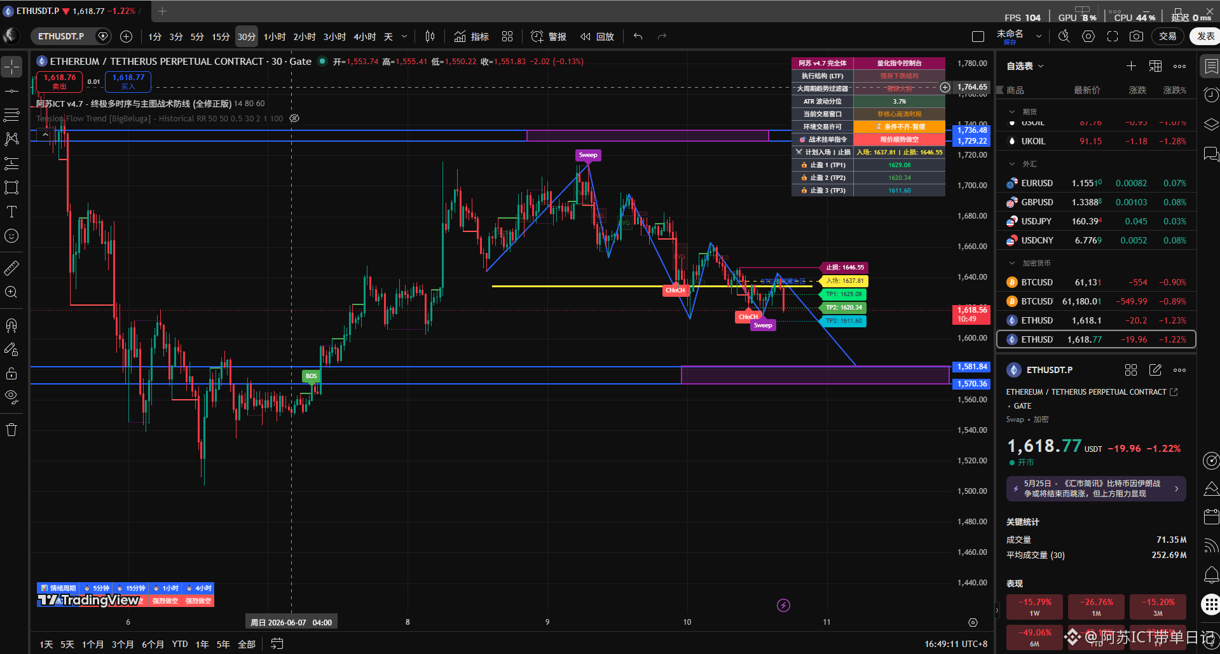The width and height of the screenshot is (1220, 654).
Task: Open the chats panel in the sidebar
Action: pyautogui.click(x=1211, y=153)
